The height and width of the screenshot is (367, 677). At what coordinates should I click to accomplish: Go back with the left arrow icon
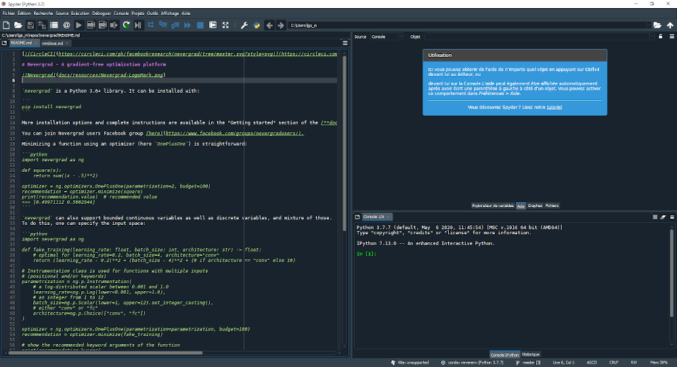point(269,26)
